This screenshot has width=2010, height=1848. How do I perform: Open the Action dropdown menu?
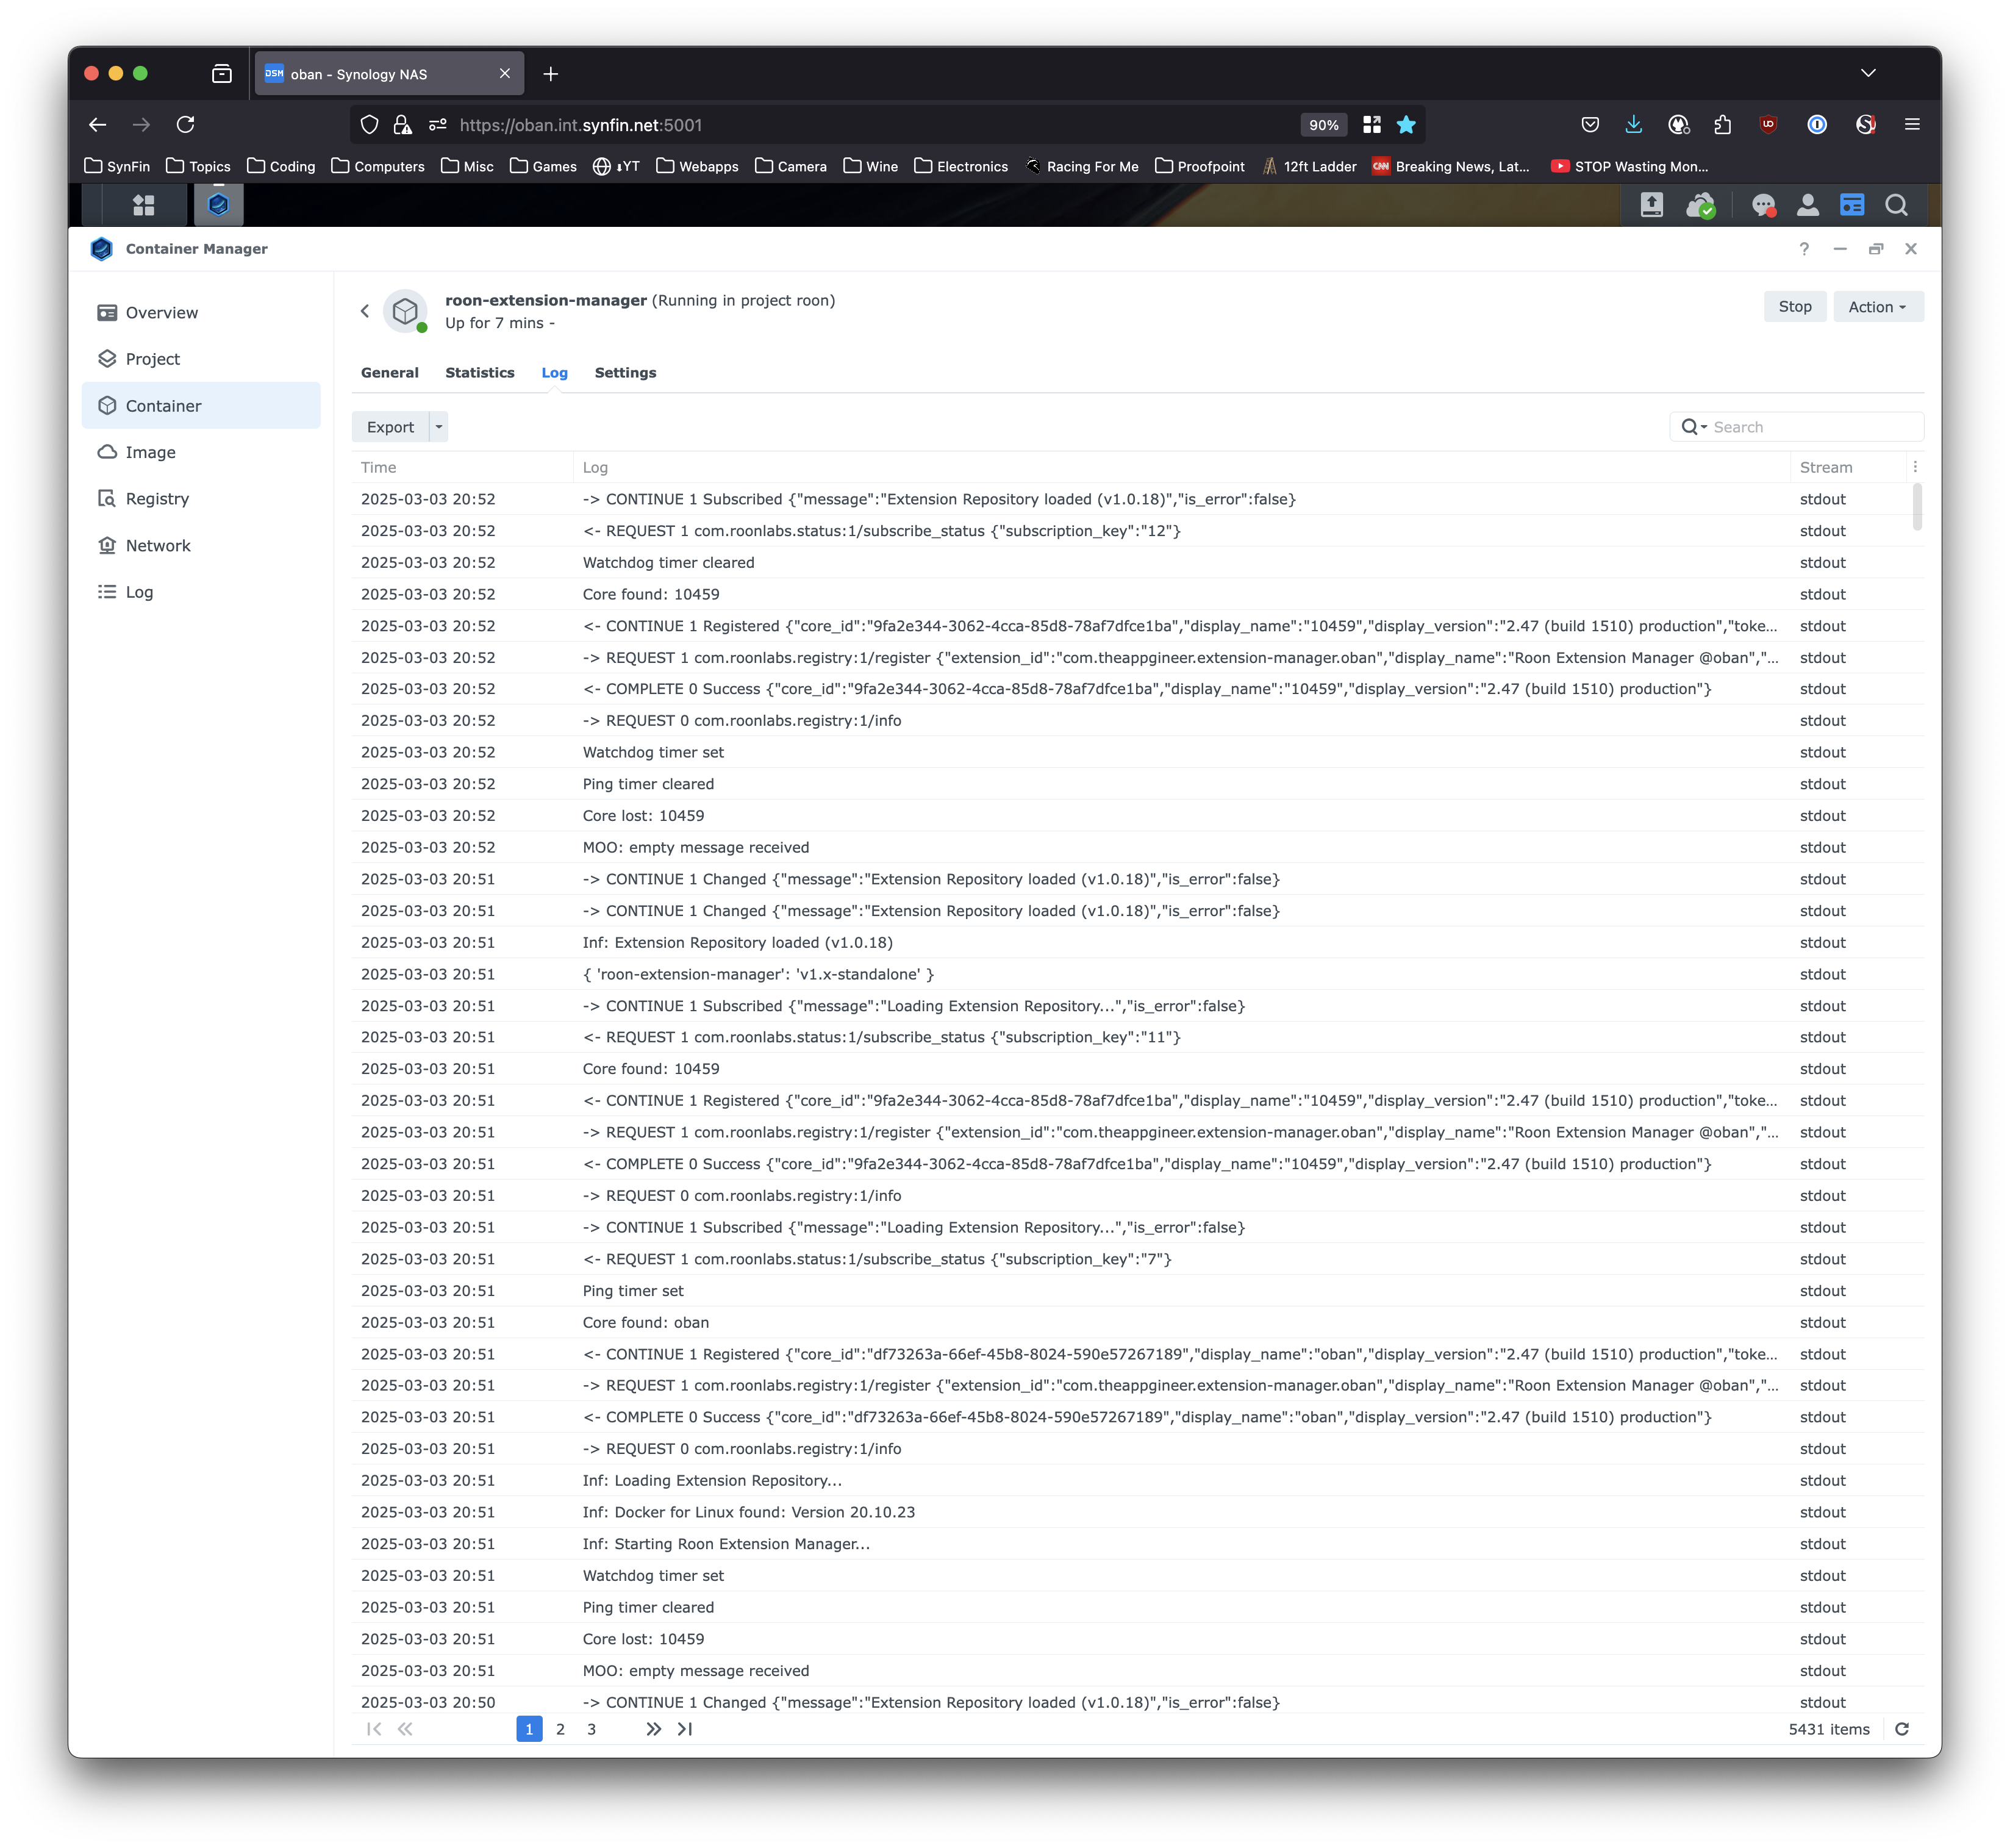tap(1877, 307)
